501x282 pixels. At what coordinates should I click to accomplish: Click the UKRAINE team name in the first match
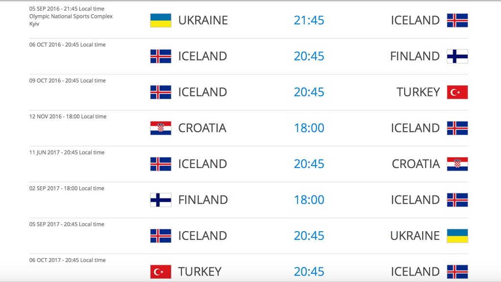tap(203, 20)
